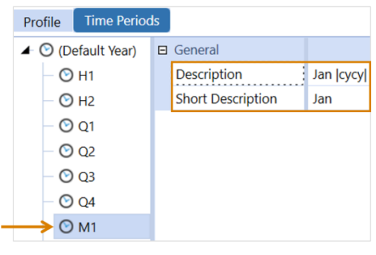Click the clock icon next to M1

[x=66, y=227]
